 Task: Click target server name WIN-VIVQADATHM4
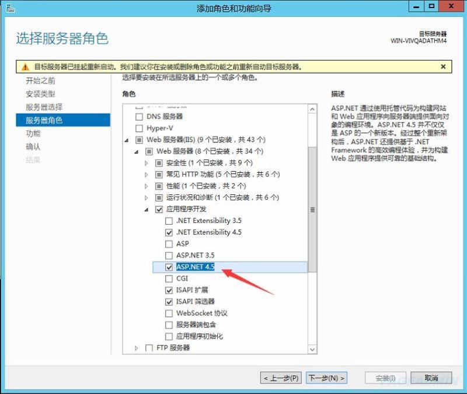[x=419, y=41]
